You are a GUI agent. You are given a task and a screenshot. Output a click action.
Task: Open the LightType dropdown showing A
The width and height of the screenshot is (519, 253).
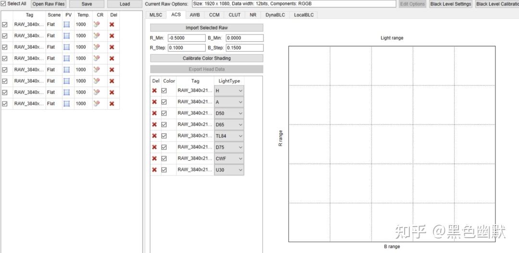[x=229, y=102]
